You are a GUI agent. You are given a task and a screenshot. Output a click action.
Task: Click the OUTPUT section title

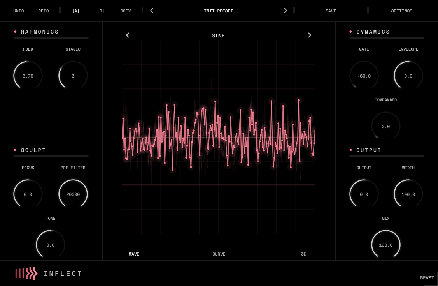369,150
